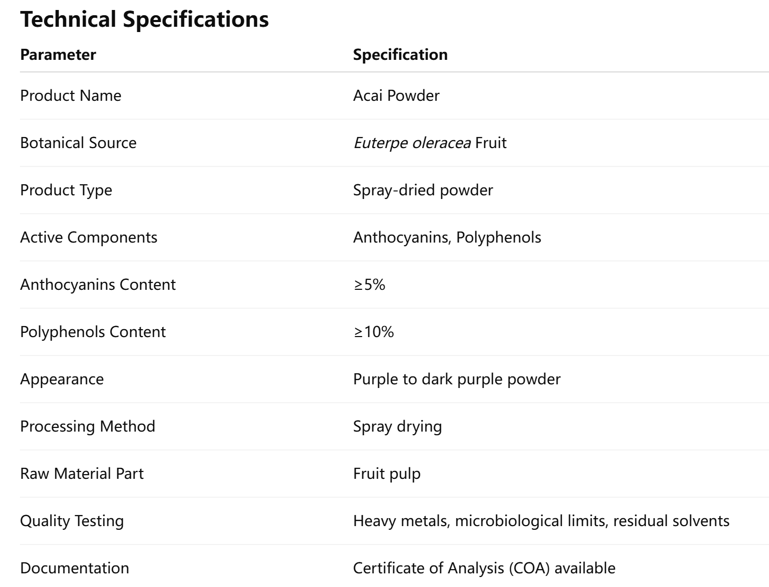The height and width of the screenshot is (587, 769).
Task: Click the ≥5% value
Action: point(369,285)
